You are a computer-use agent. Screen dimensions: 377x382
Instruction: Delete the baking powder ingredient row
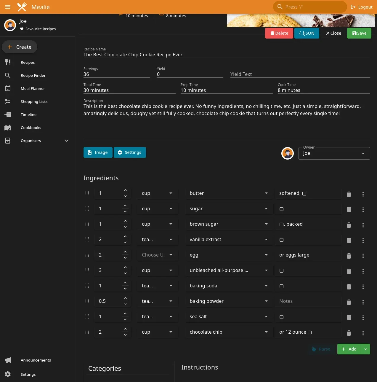349,302
